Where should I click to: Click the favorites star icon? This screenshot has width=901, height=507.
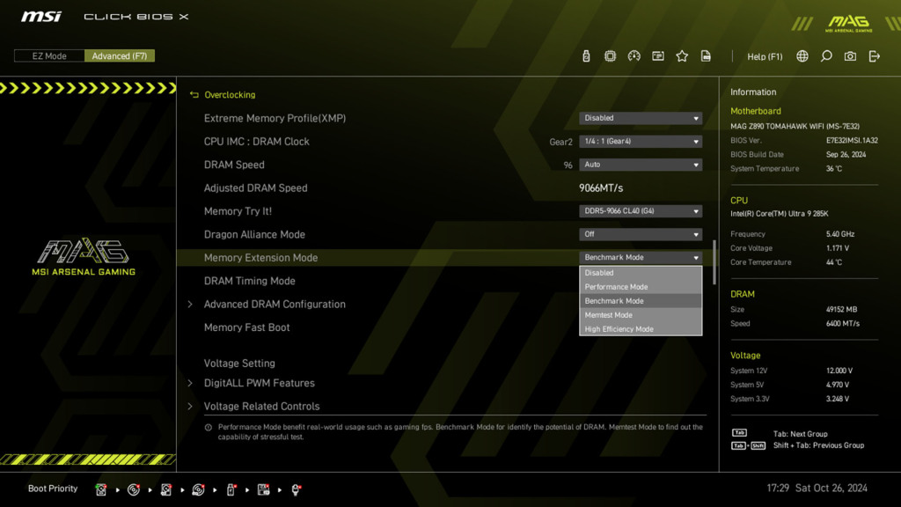point(682,55)
